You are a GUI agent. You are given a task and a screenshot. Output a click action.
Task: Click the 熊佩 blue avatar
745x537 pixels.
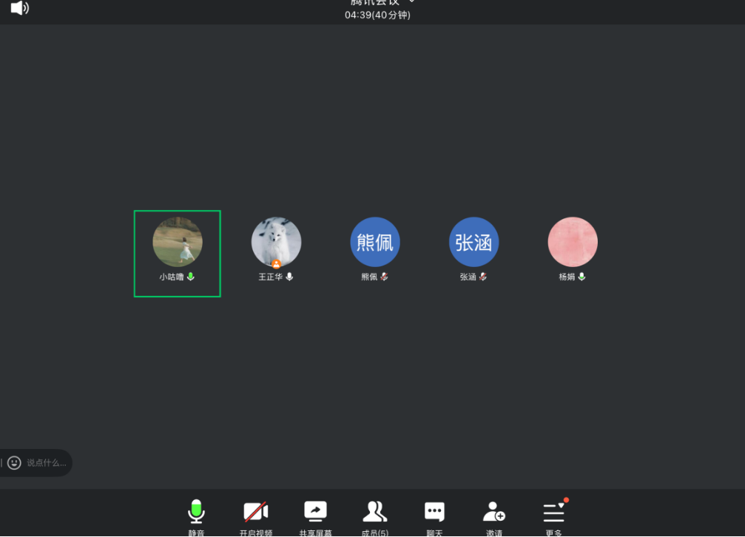click(375, 242)
